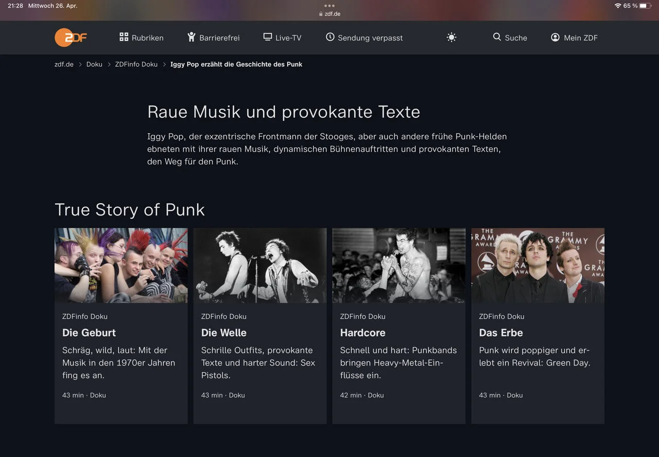Image resolution: width=659 pixels, height=457 pixels.
Task: Open Hardcore episode thumbnail
Action: [398, 265]
